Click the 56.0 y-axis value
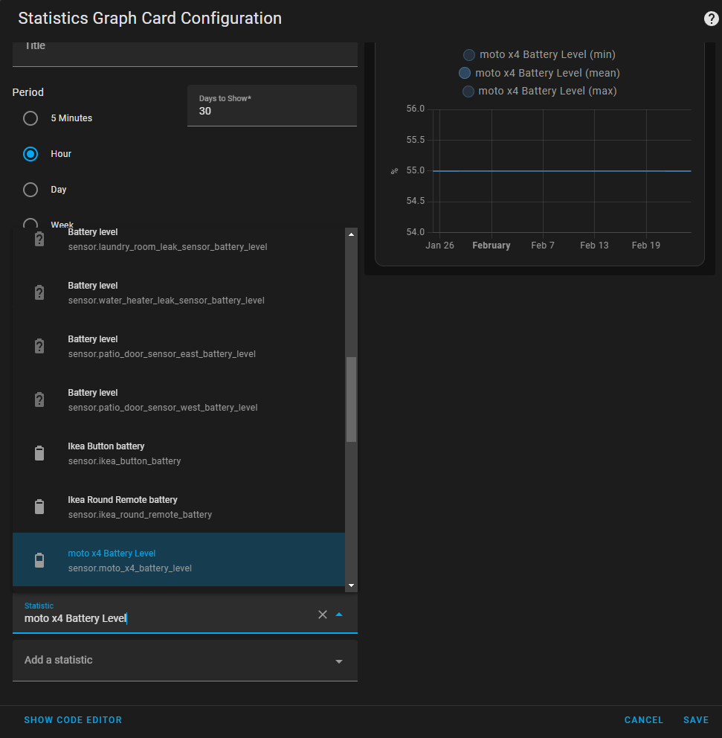Screen dimensions: 722x738 click(416, 109)
